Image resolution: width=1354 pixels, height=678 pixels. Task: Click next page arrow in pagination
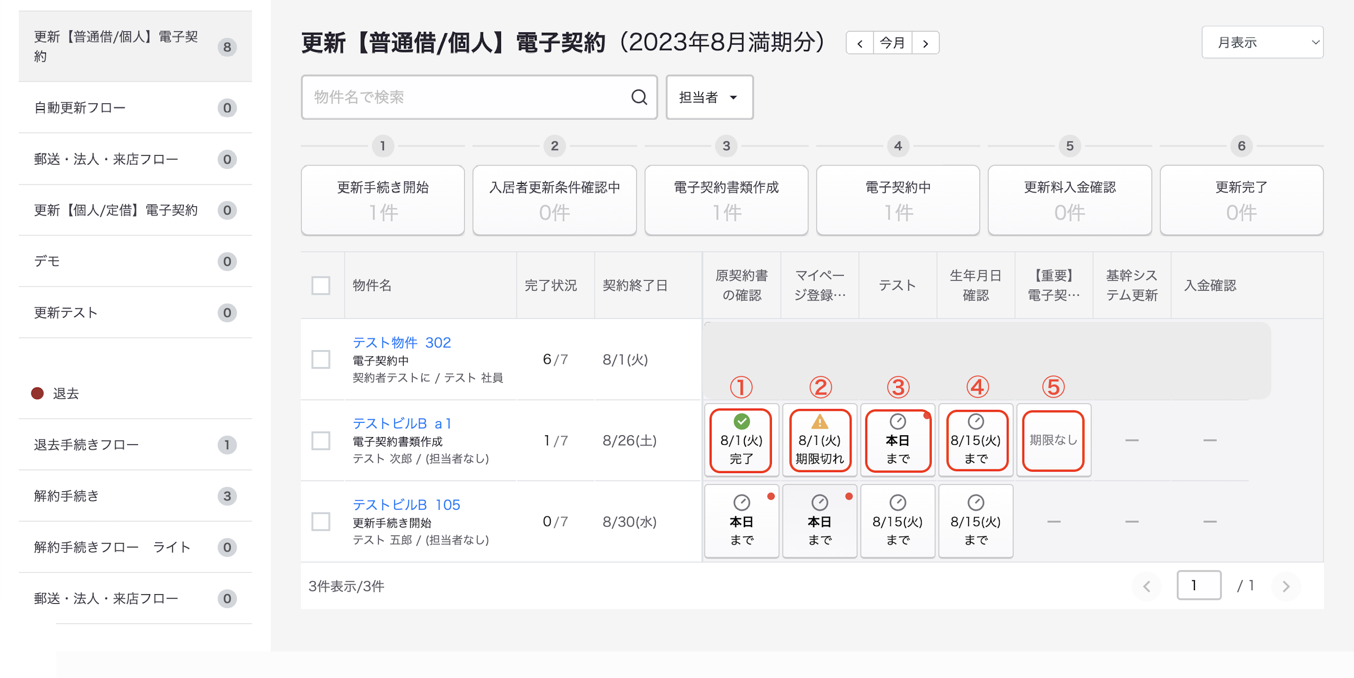[x=1286, y=585]
